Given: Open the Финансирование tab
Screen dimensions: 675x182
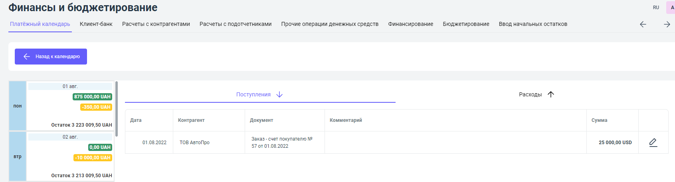Looking at the screenshot, I should click(410, 24).
